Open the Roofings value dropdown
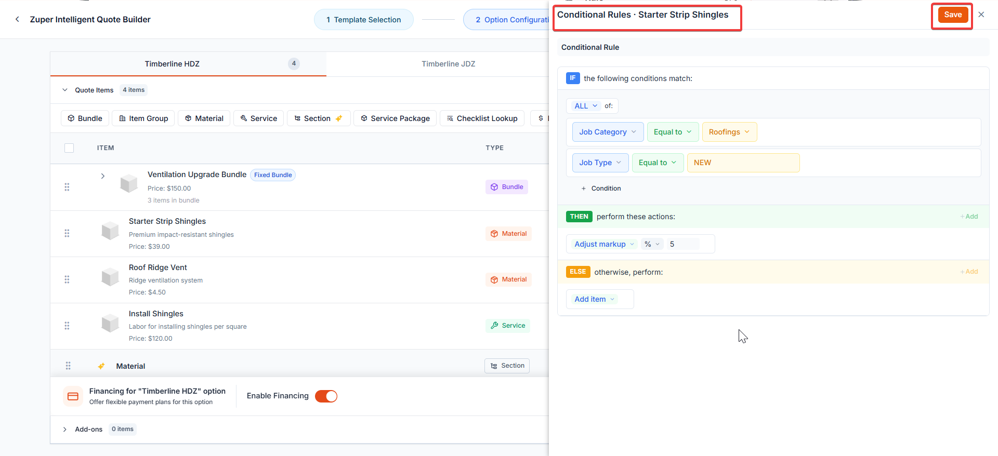 (x=730, y=132)
